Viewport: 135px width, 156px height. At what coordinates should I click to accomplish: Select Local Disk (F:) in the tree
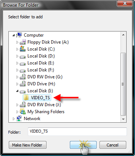pyautogui.click(x=41, y=70)
